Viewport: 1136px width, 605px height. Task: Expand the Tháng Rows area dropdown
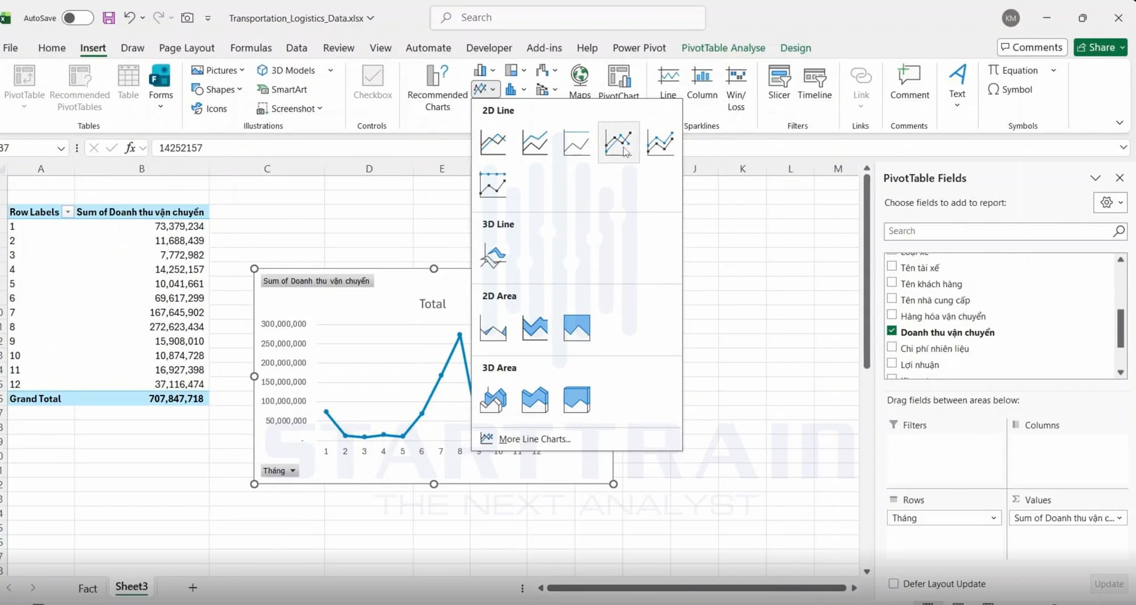click(x=994, y=518)
